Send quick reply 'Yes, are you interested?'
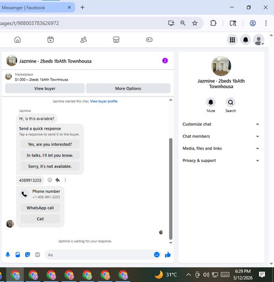Image resolution: width=274 pixels, height=282 pixels. click(50, 144)
